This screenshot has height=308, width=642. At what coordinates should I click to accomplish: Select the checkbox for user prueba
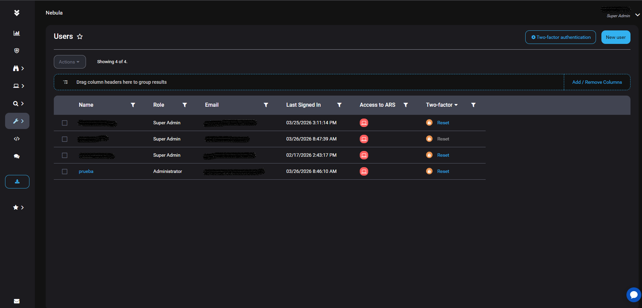[65, 172]
